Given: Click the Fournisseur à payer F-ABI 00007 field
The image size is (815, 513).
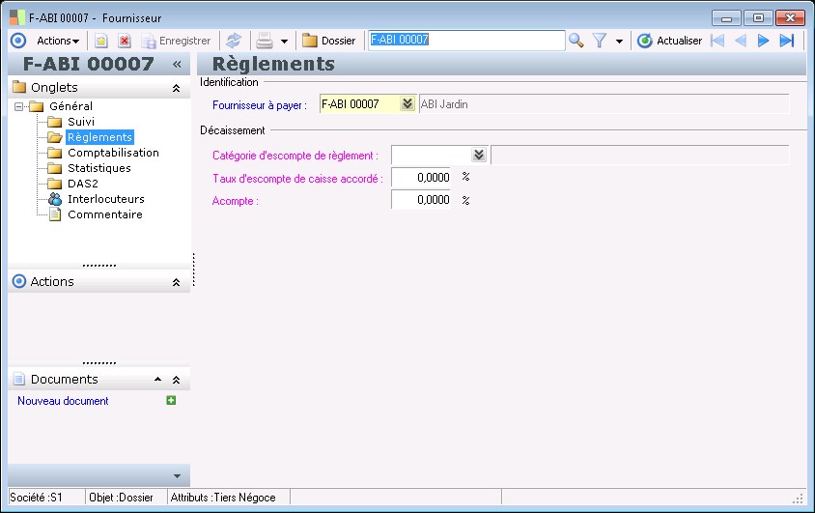Looking at the screenshot, I should tap(359, 104).
